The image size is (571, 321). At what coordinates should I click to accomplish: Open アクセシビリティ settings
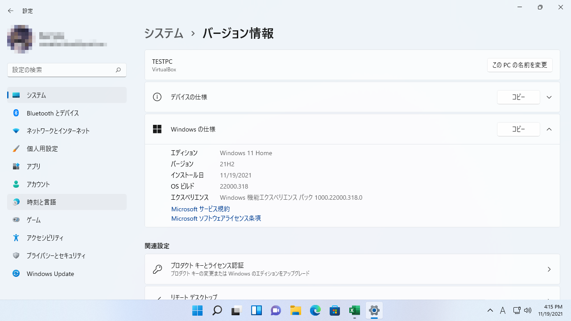click(45, 238)
